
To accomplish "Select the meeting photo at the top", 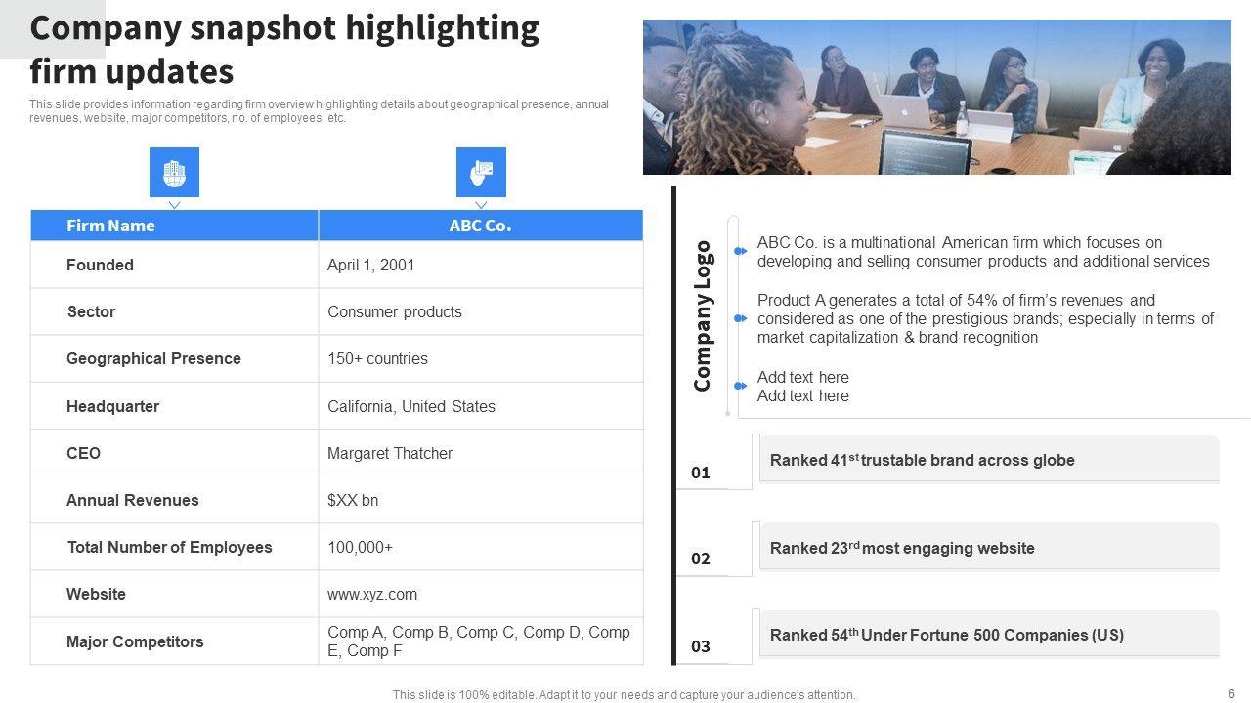I will (936, 97).
